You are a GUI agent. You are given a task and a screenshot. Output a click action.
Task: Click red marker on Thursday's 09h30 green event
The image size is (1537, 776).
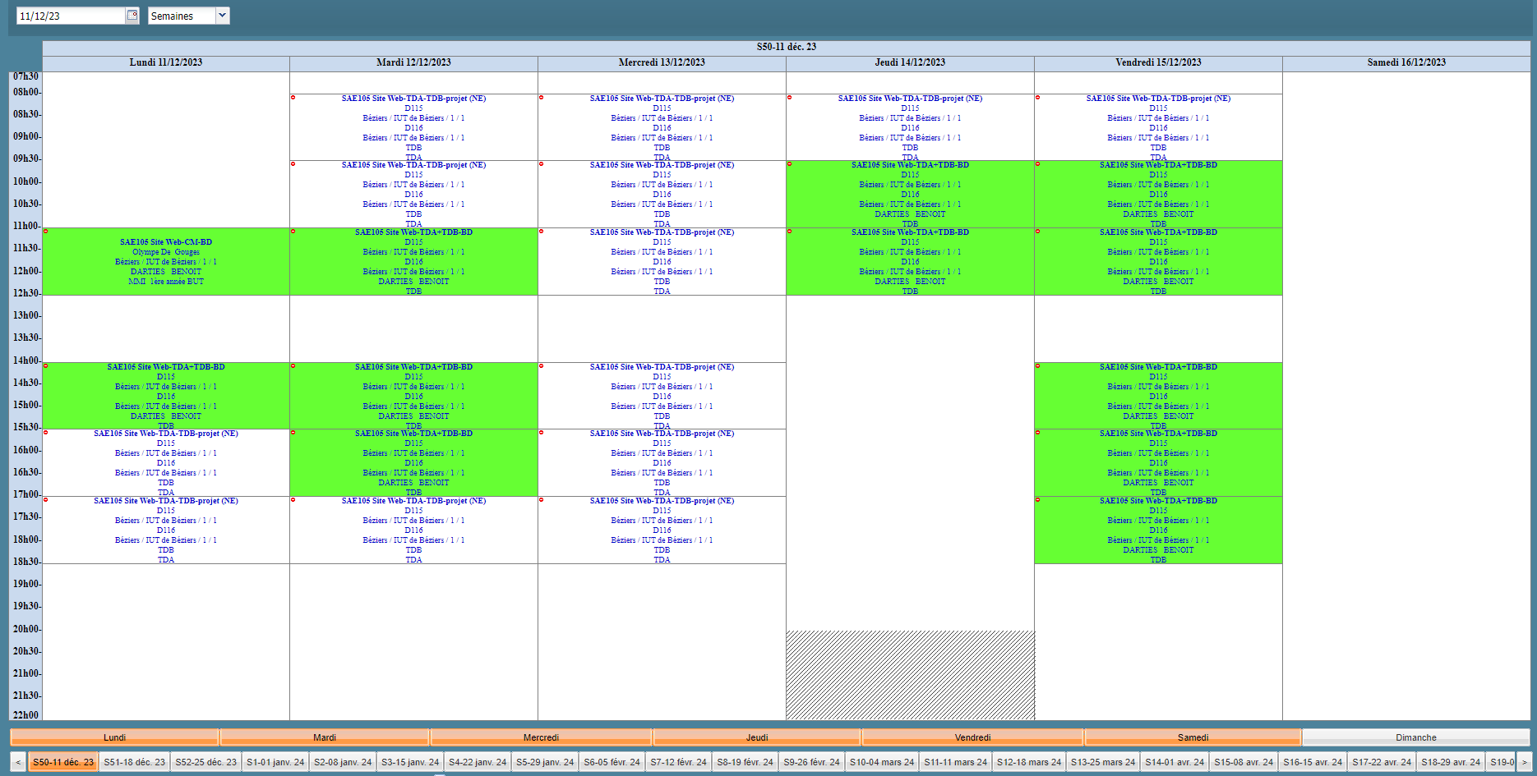click(x=790, y=164)
